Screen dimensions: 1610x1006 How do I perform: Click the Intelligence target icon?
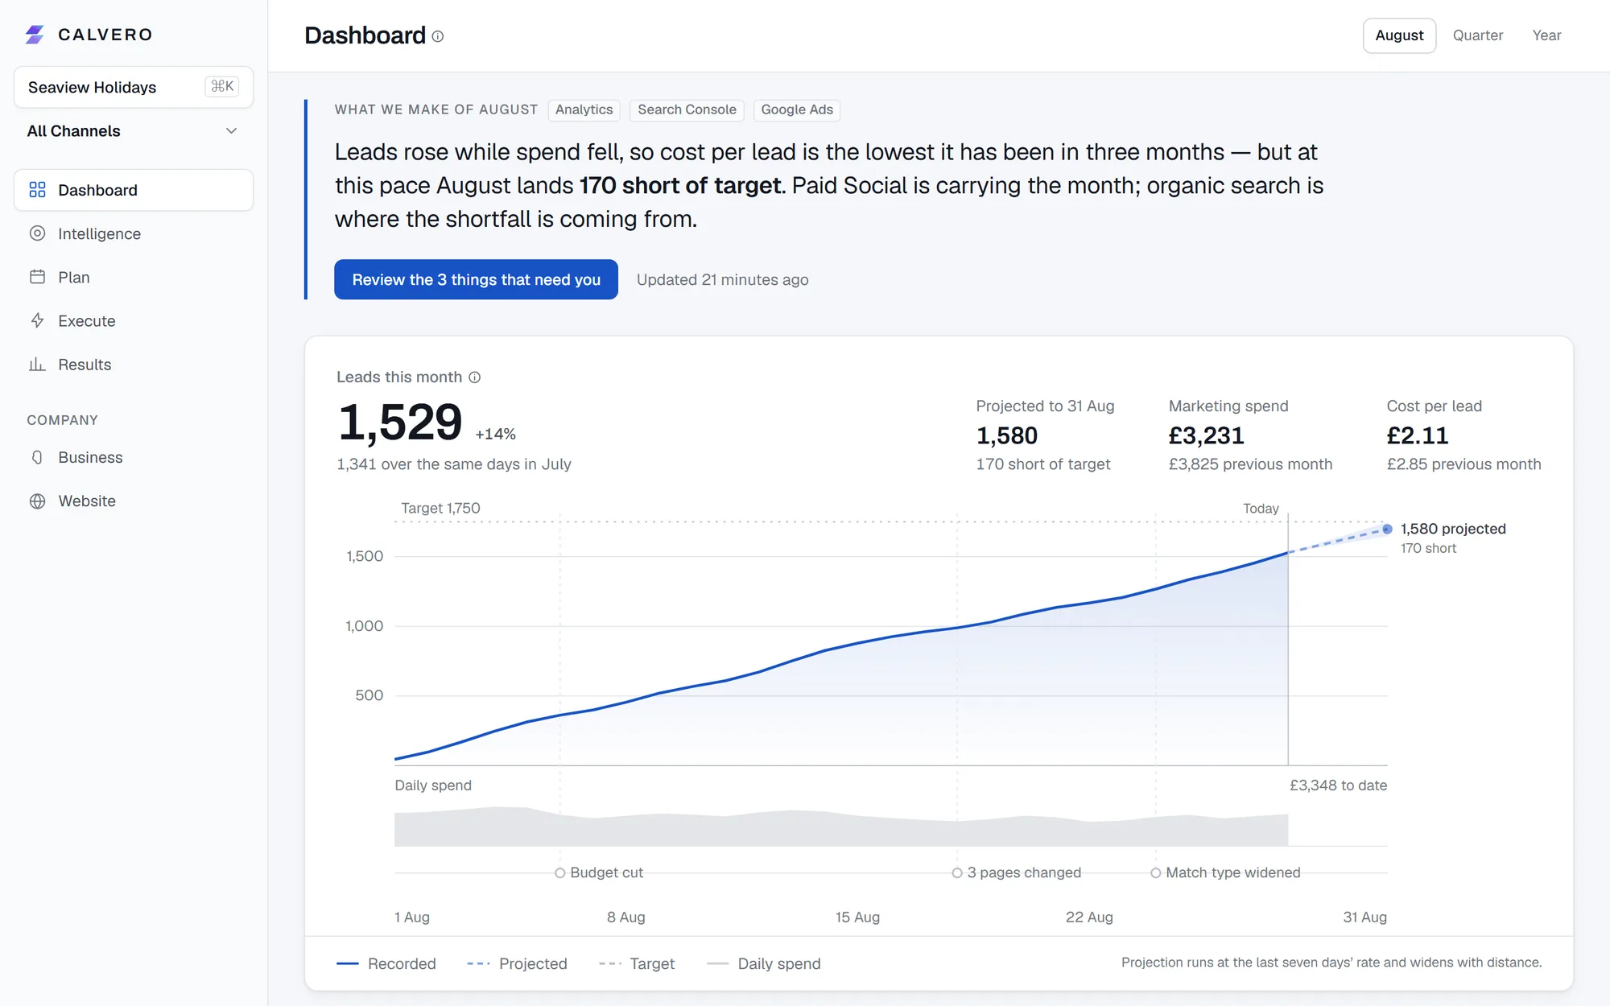click(37, 233)
